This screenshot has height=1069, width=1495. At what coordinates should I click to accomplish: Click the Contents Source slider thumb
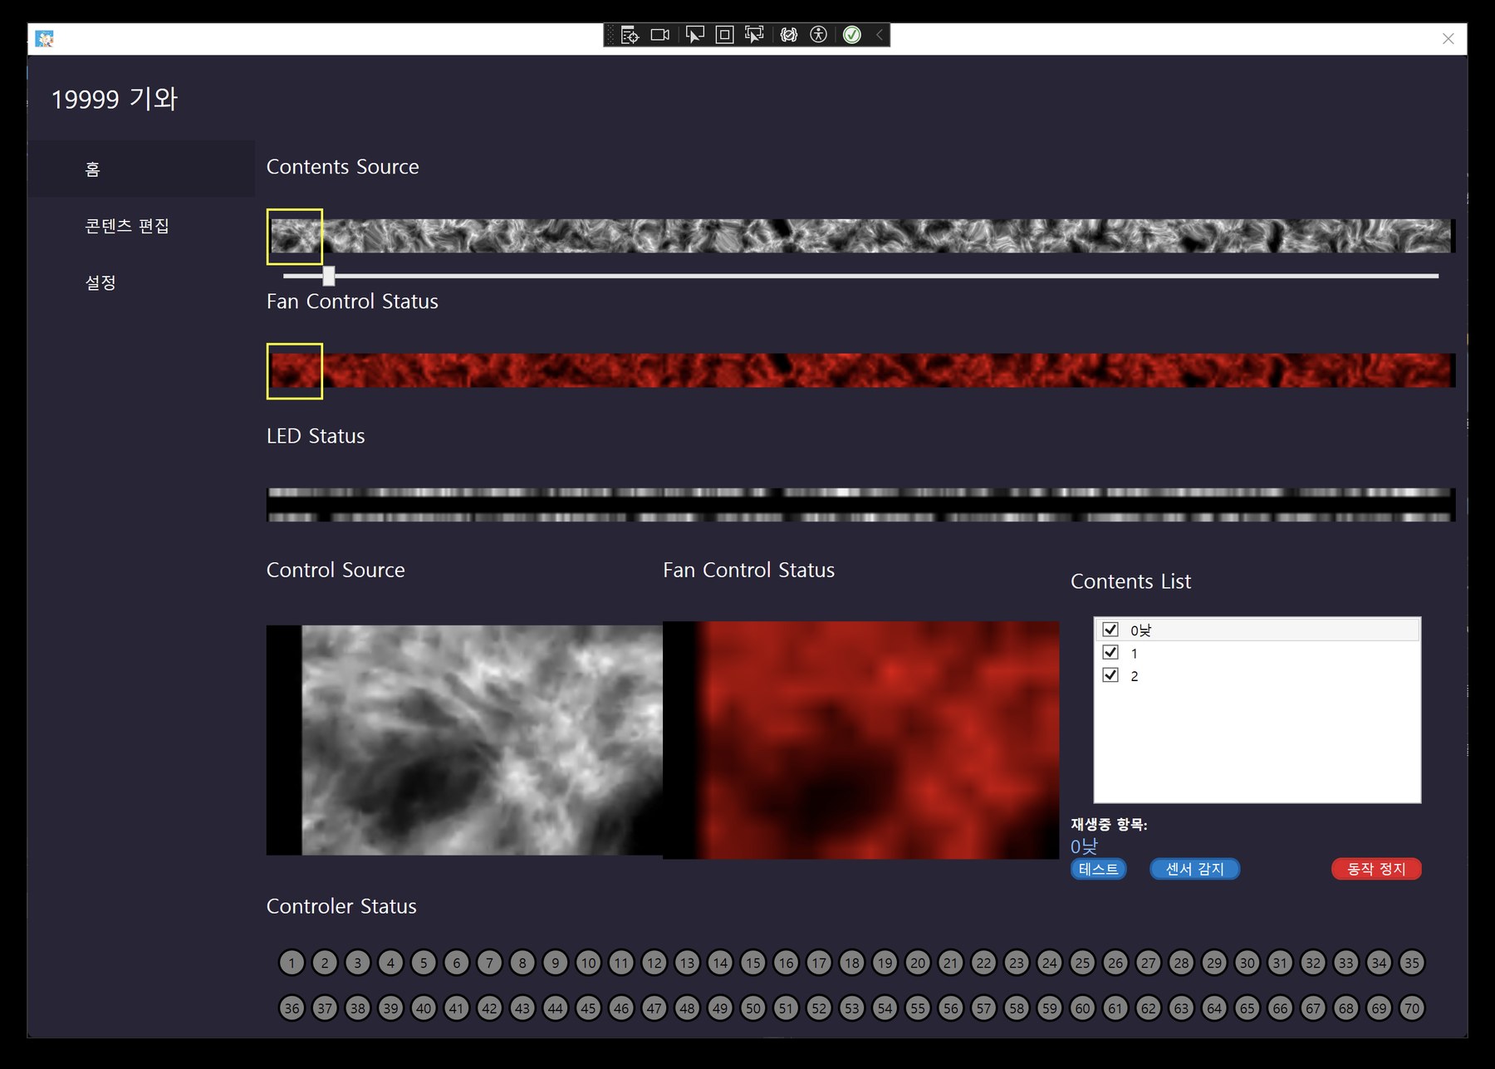tap(329, 275)
